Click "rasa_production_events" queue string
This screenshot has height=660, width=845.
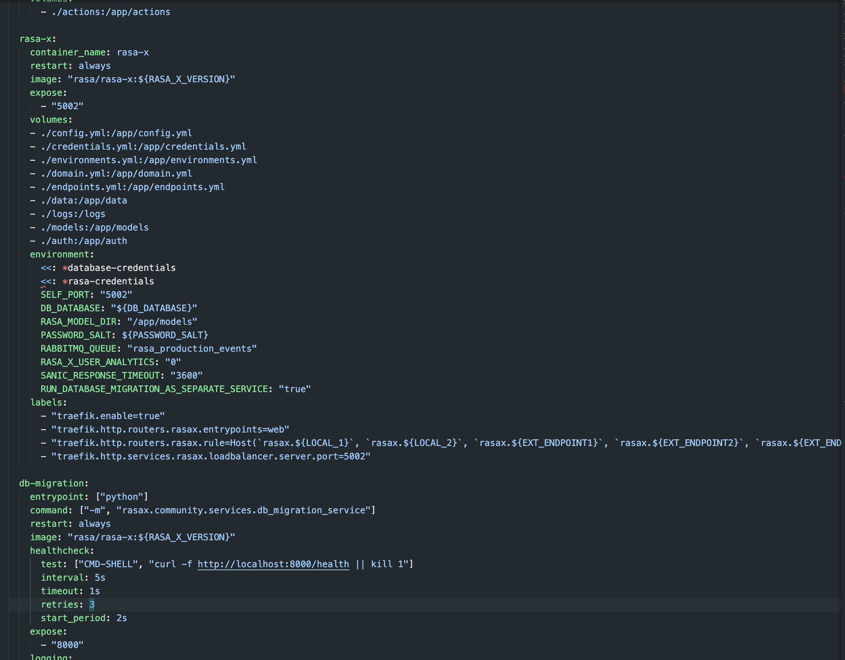pos(192,349)
